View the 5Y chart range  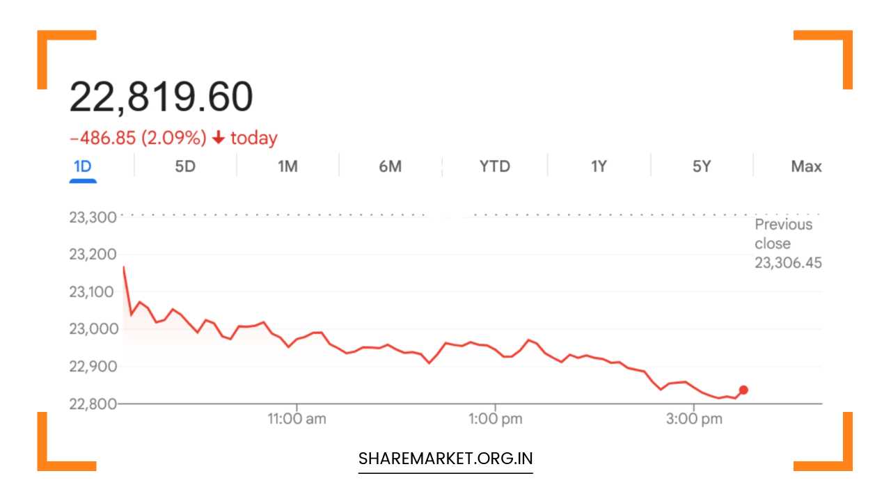702,167
